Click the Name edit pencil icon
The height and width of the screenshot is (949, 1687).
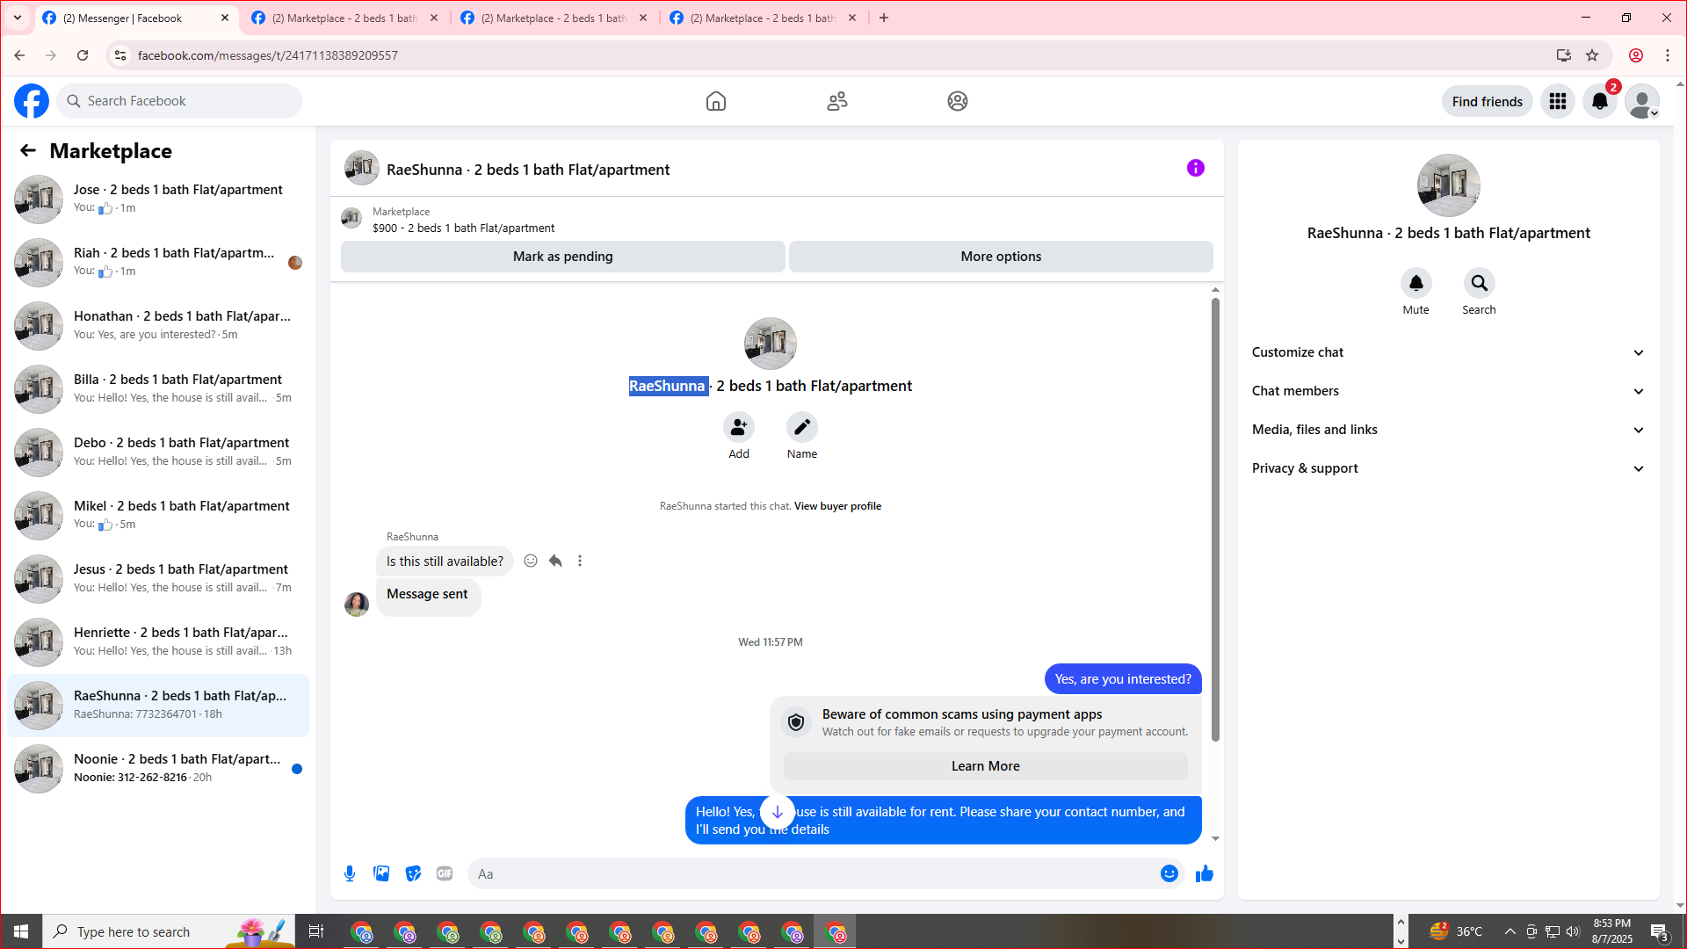802,427
